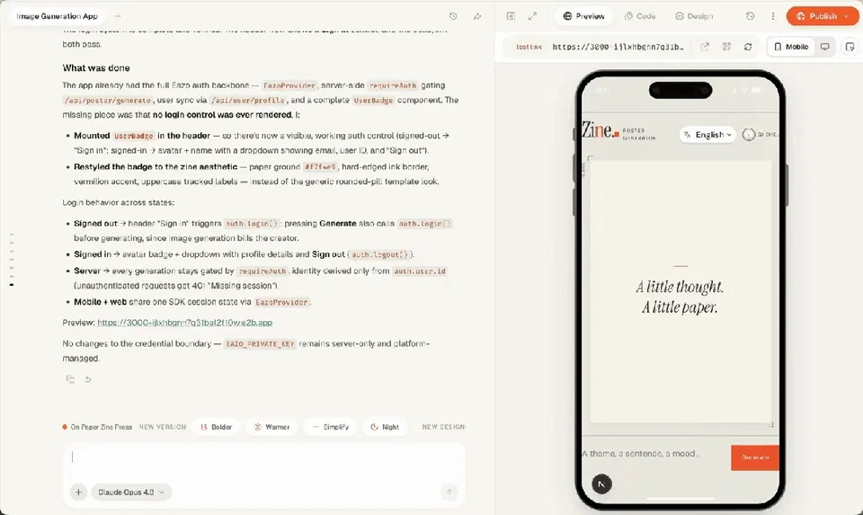The height and width of the screenshot is (515, 863).
Task: Click the pin icon in chat header
Action: [477, 16]
